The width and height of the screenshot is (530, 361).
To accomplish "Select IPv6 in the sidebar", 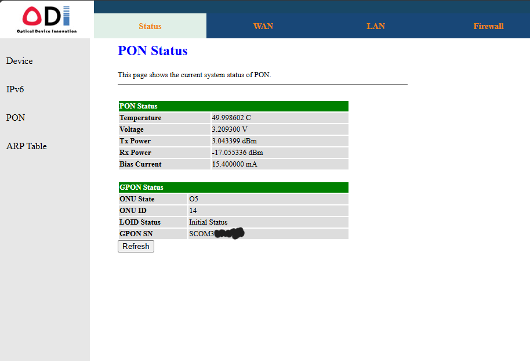I will point(15,89).
